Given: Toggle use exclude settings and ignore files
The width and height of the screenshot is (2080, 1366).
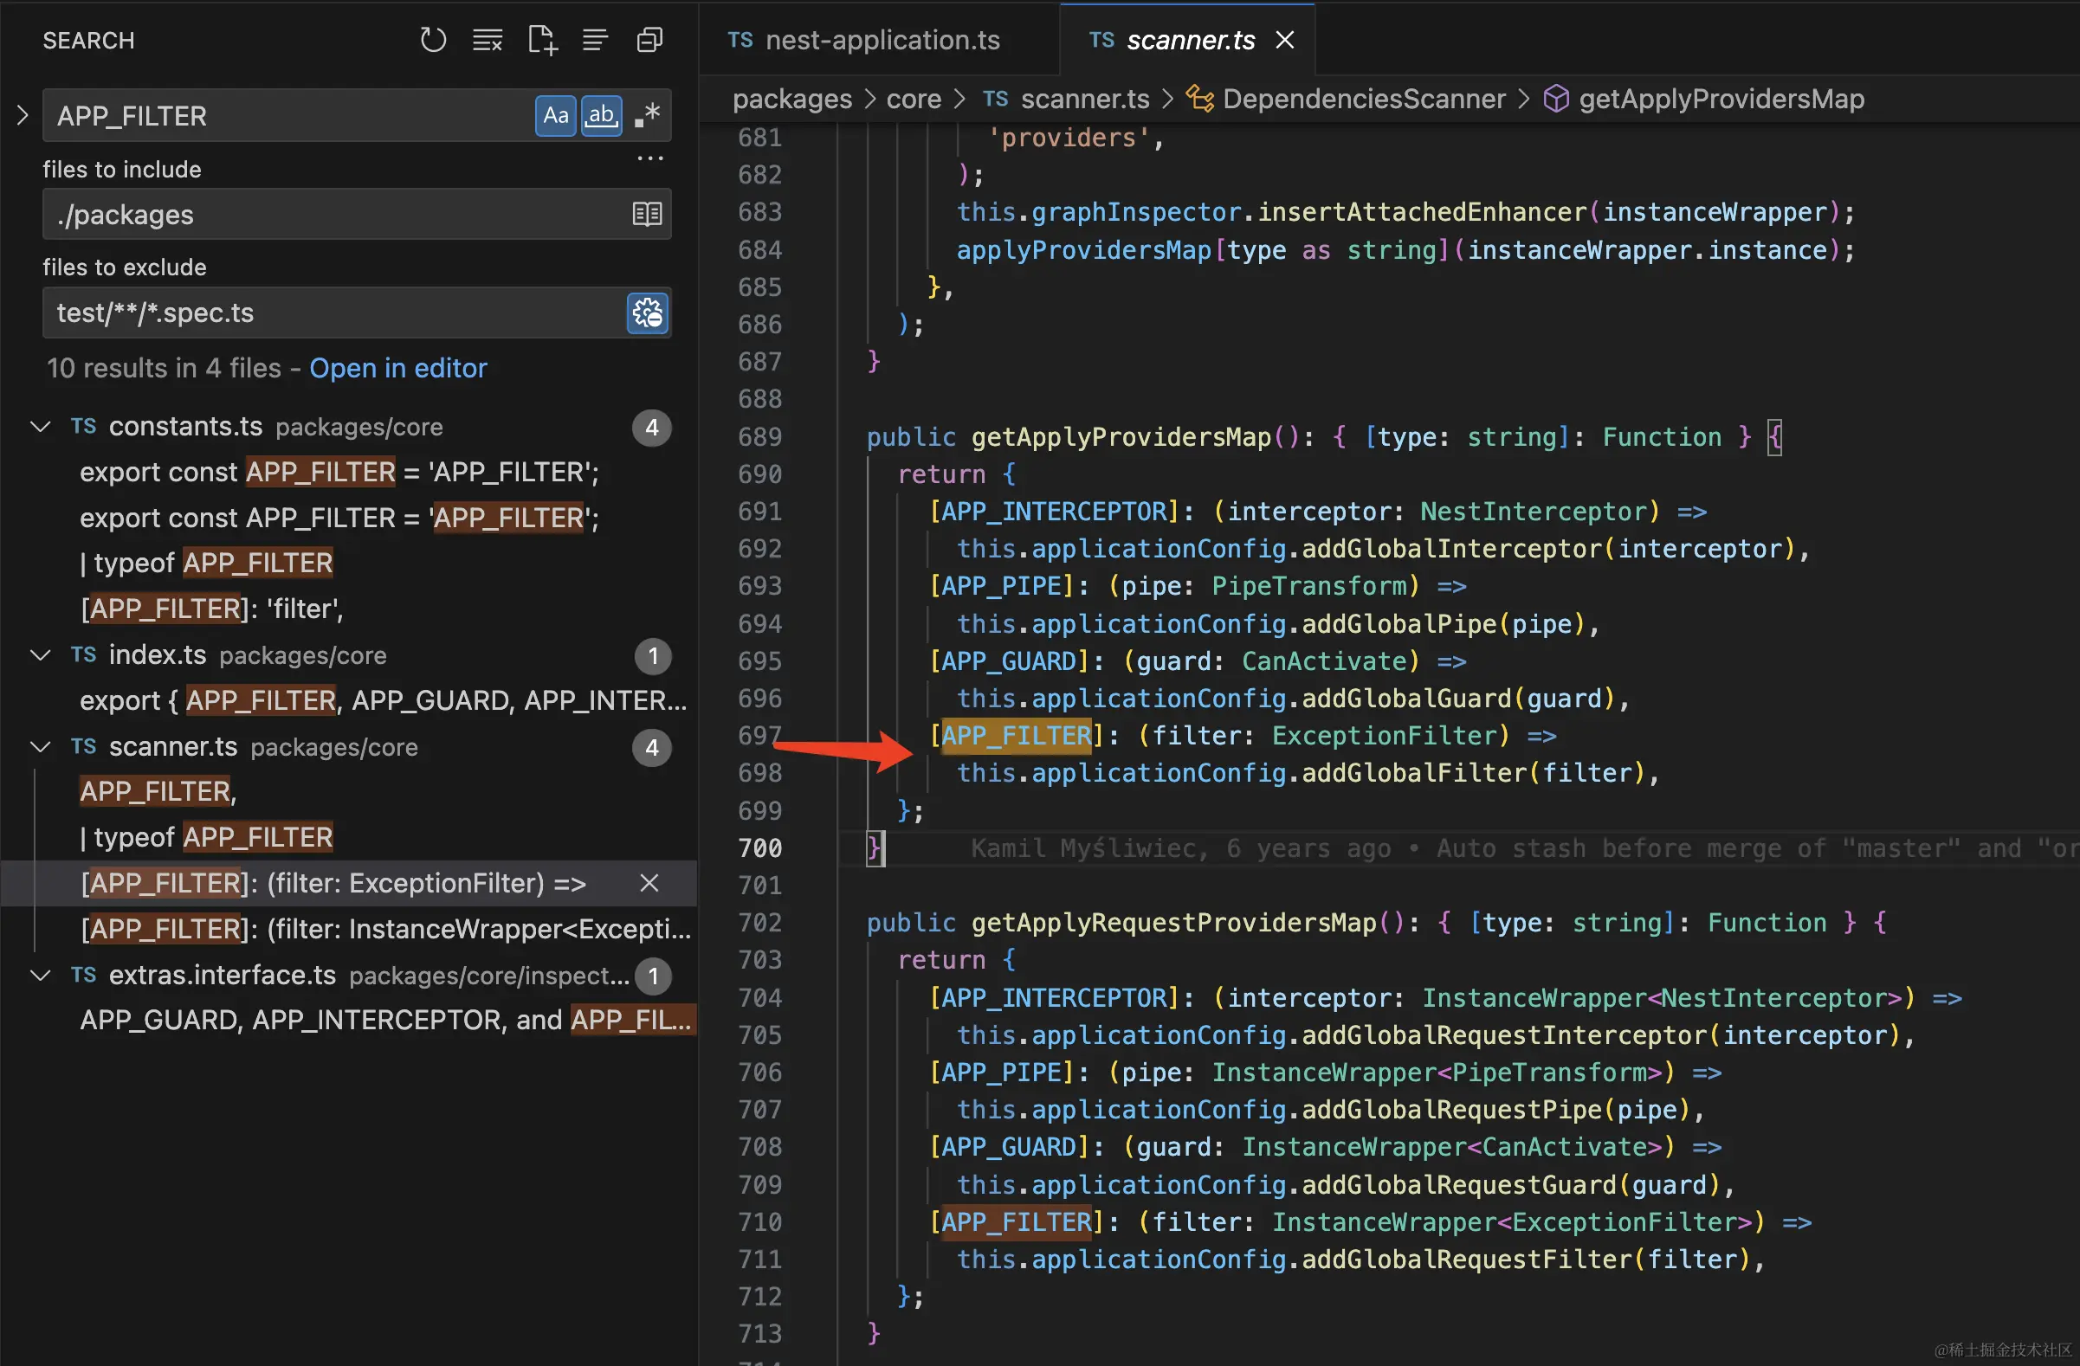Looking at the screenshot, I should (648, 313).
